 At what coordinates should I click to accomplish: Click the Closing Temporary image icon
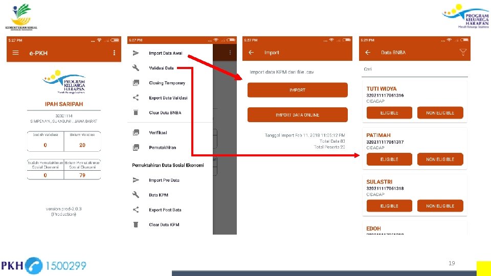point(136,83)
